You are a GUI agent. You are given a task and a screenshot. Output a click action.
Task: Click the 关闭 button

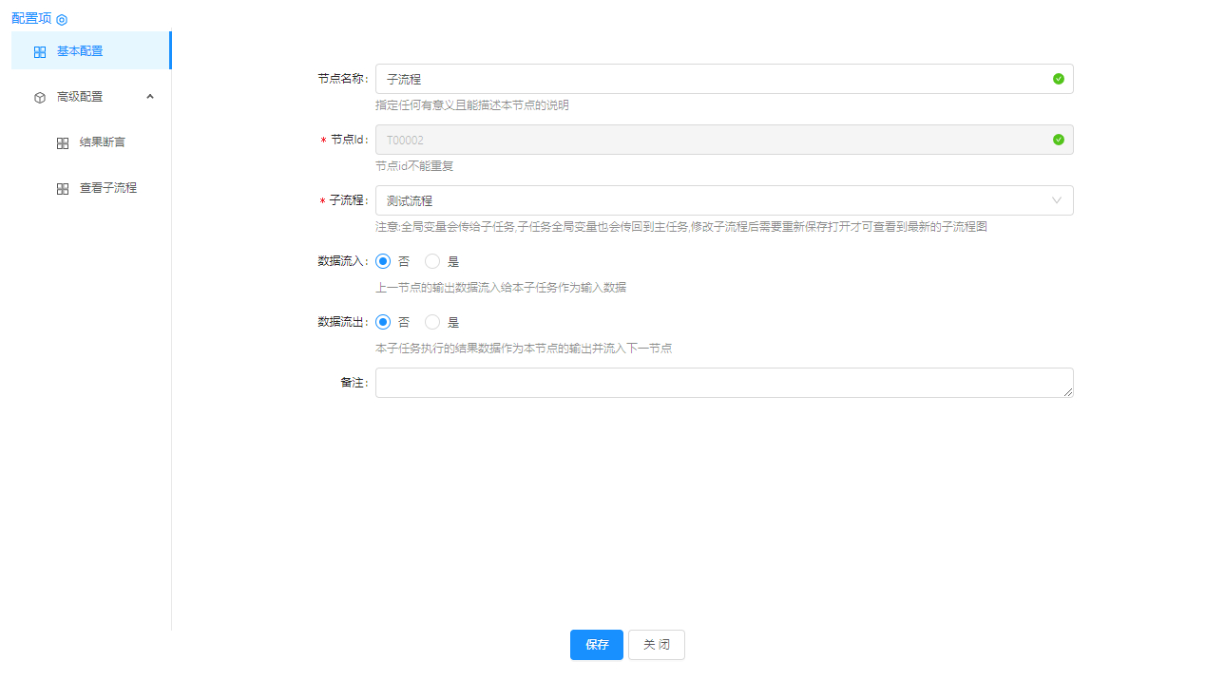coord(657,645)
